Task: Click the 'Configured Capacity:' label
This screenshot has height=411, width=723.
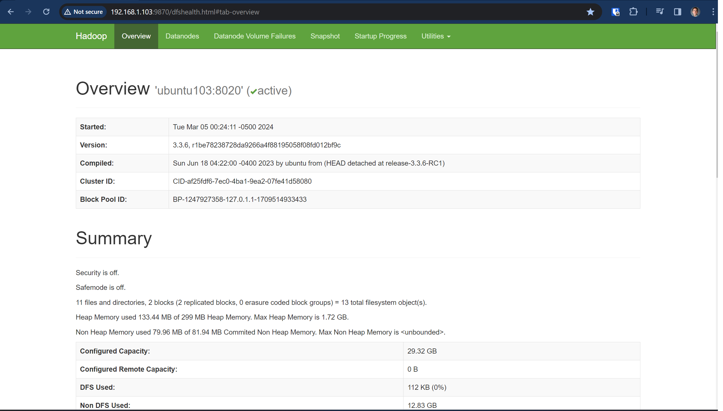Action: click(115, 351)
